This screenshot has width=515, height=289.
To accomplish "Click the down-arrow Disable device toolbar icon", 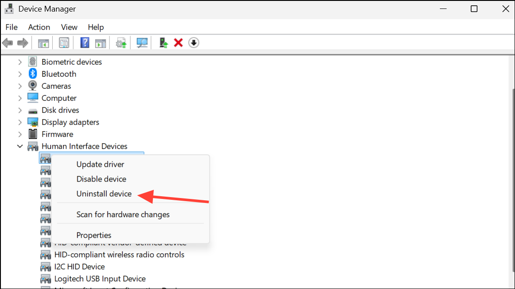I will pos(194,43).
